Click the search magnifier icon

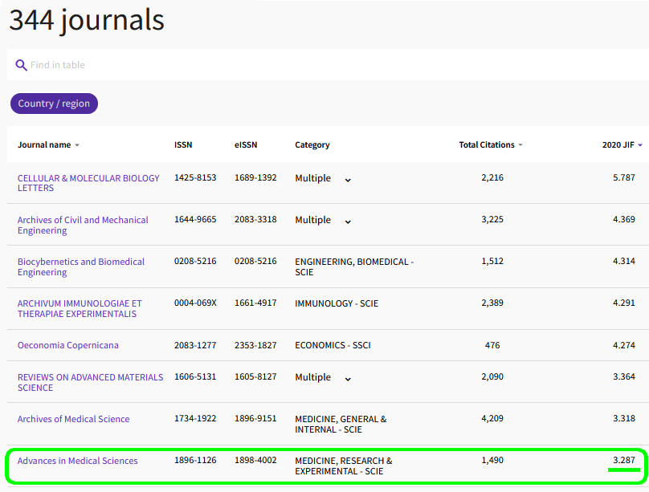pyautogui.click(x=21, y=65)
